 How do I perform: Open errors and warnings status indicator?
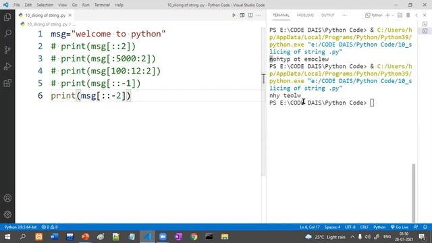[x=49, y=227]
